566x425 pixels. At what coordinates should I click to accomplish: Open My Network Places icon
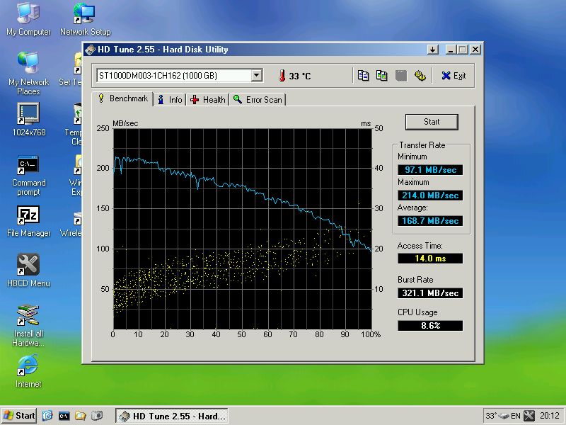click(28, 74)
